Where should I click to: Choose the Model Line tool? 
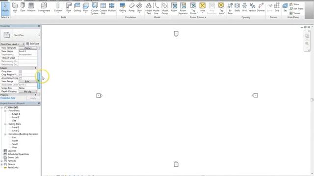[x=156, y=8]
